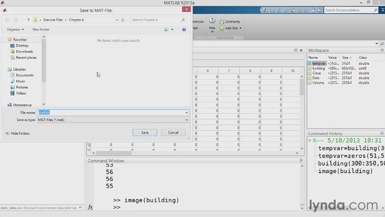Open the Community icon in the toolstrip

click(x=222, y=22)
